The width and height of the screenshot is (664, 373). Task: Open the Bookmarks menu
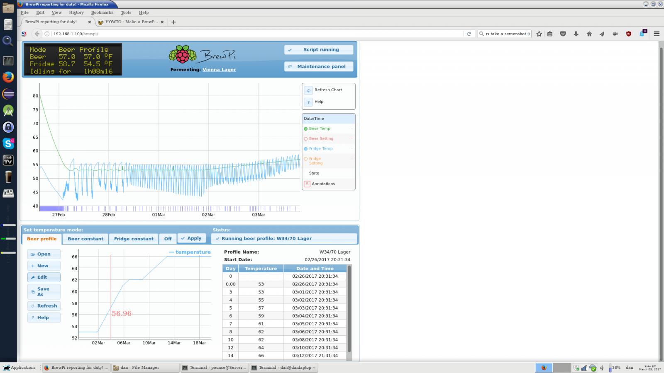(102, 12)
